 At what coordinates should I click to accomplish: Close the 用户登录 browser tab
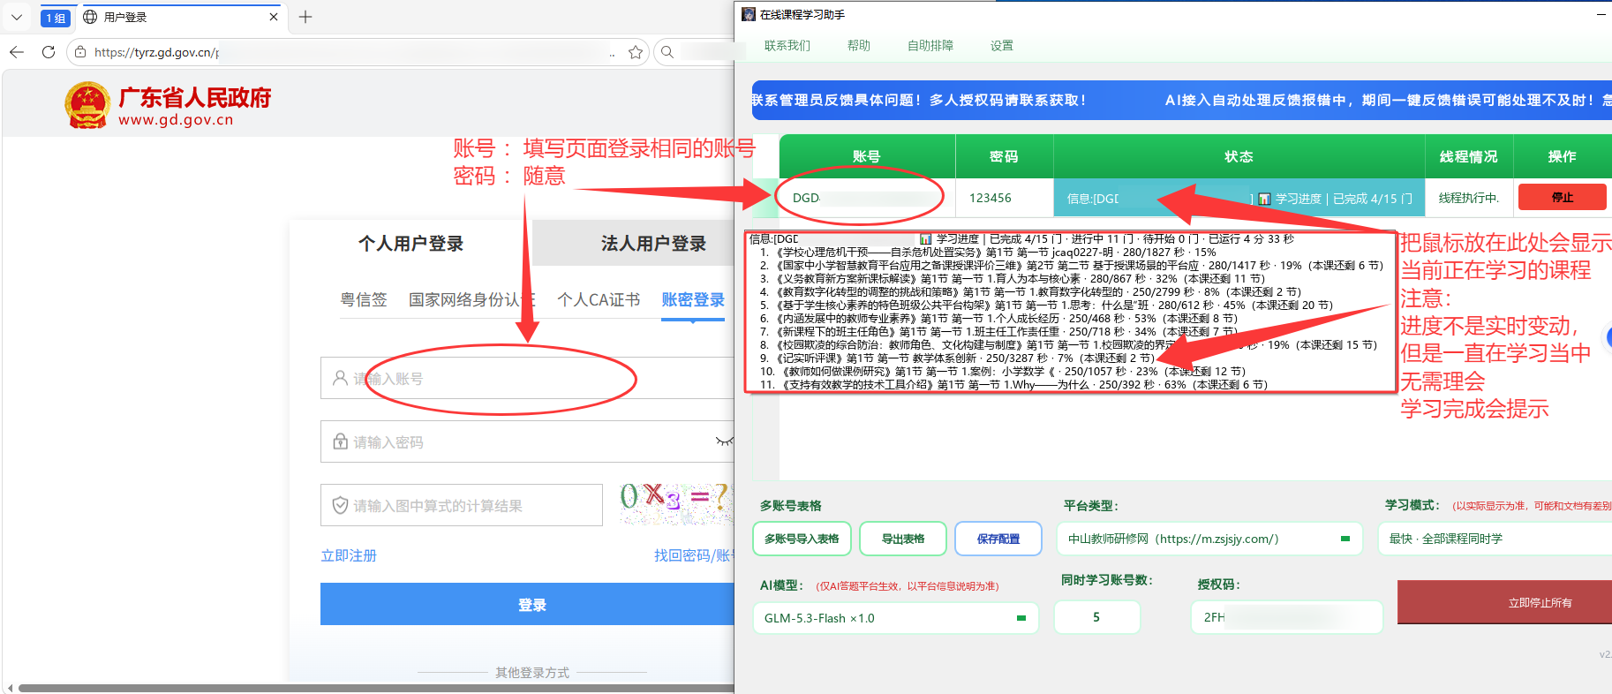click(x=274, y=17)
